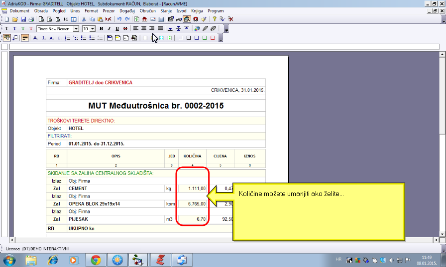Toggle strikethrough formatting
The width and height of the screenshot is (446, 267).
[x=125, y=29]
